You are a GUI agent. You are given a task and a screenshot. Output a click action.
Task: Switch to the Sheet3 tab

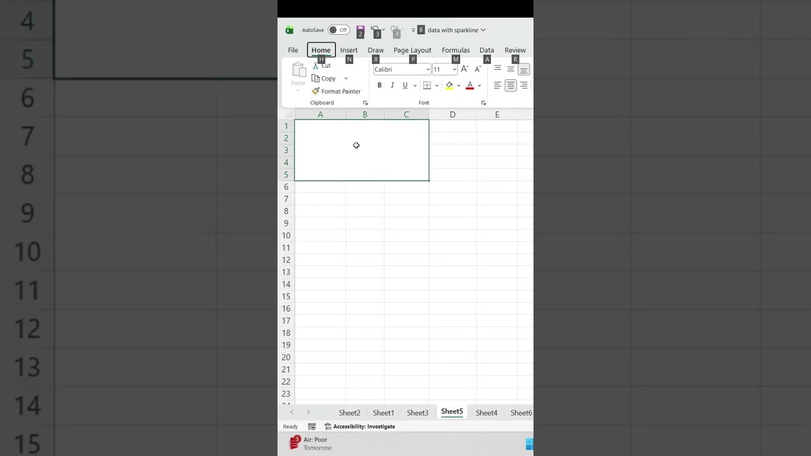coord(418,413)
